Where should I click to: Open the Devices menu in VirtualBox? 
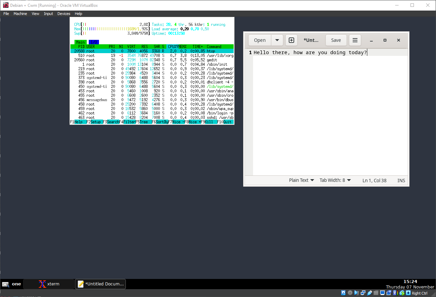[64, 14]
